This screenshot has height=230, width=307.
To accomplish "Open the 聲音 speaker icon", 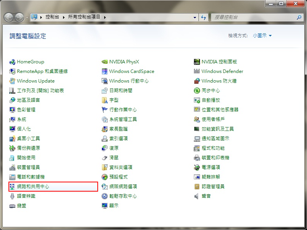I will tap(197, 196).
